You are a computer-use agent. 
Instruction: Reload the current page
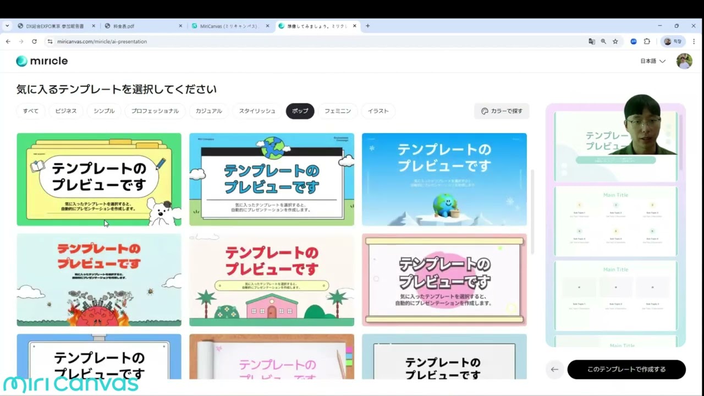pos(34,41)
